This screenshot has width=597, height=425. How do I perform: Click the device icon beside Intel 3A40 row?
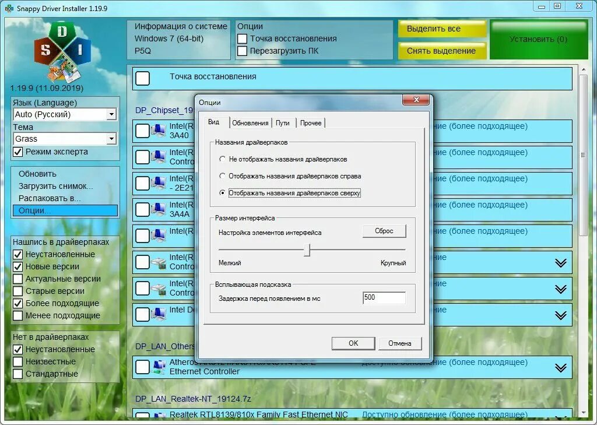[159, 131]
